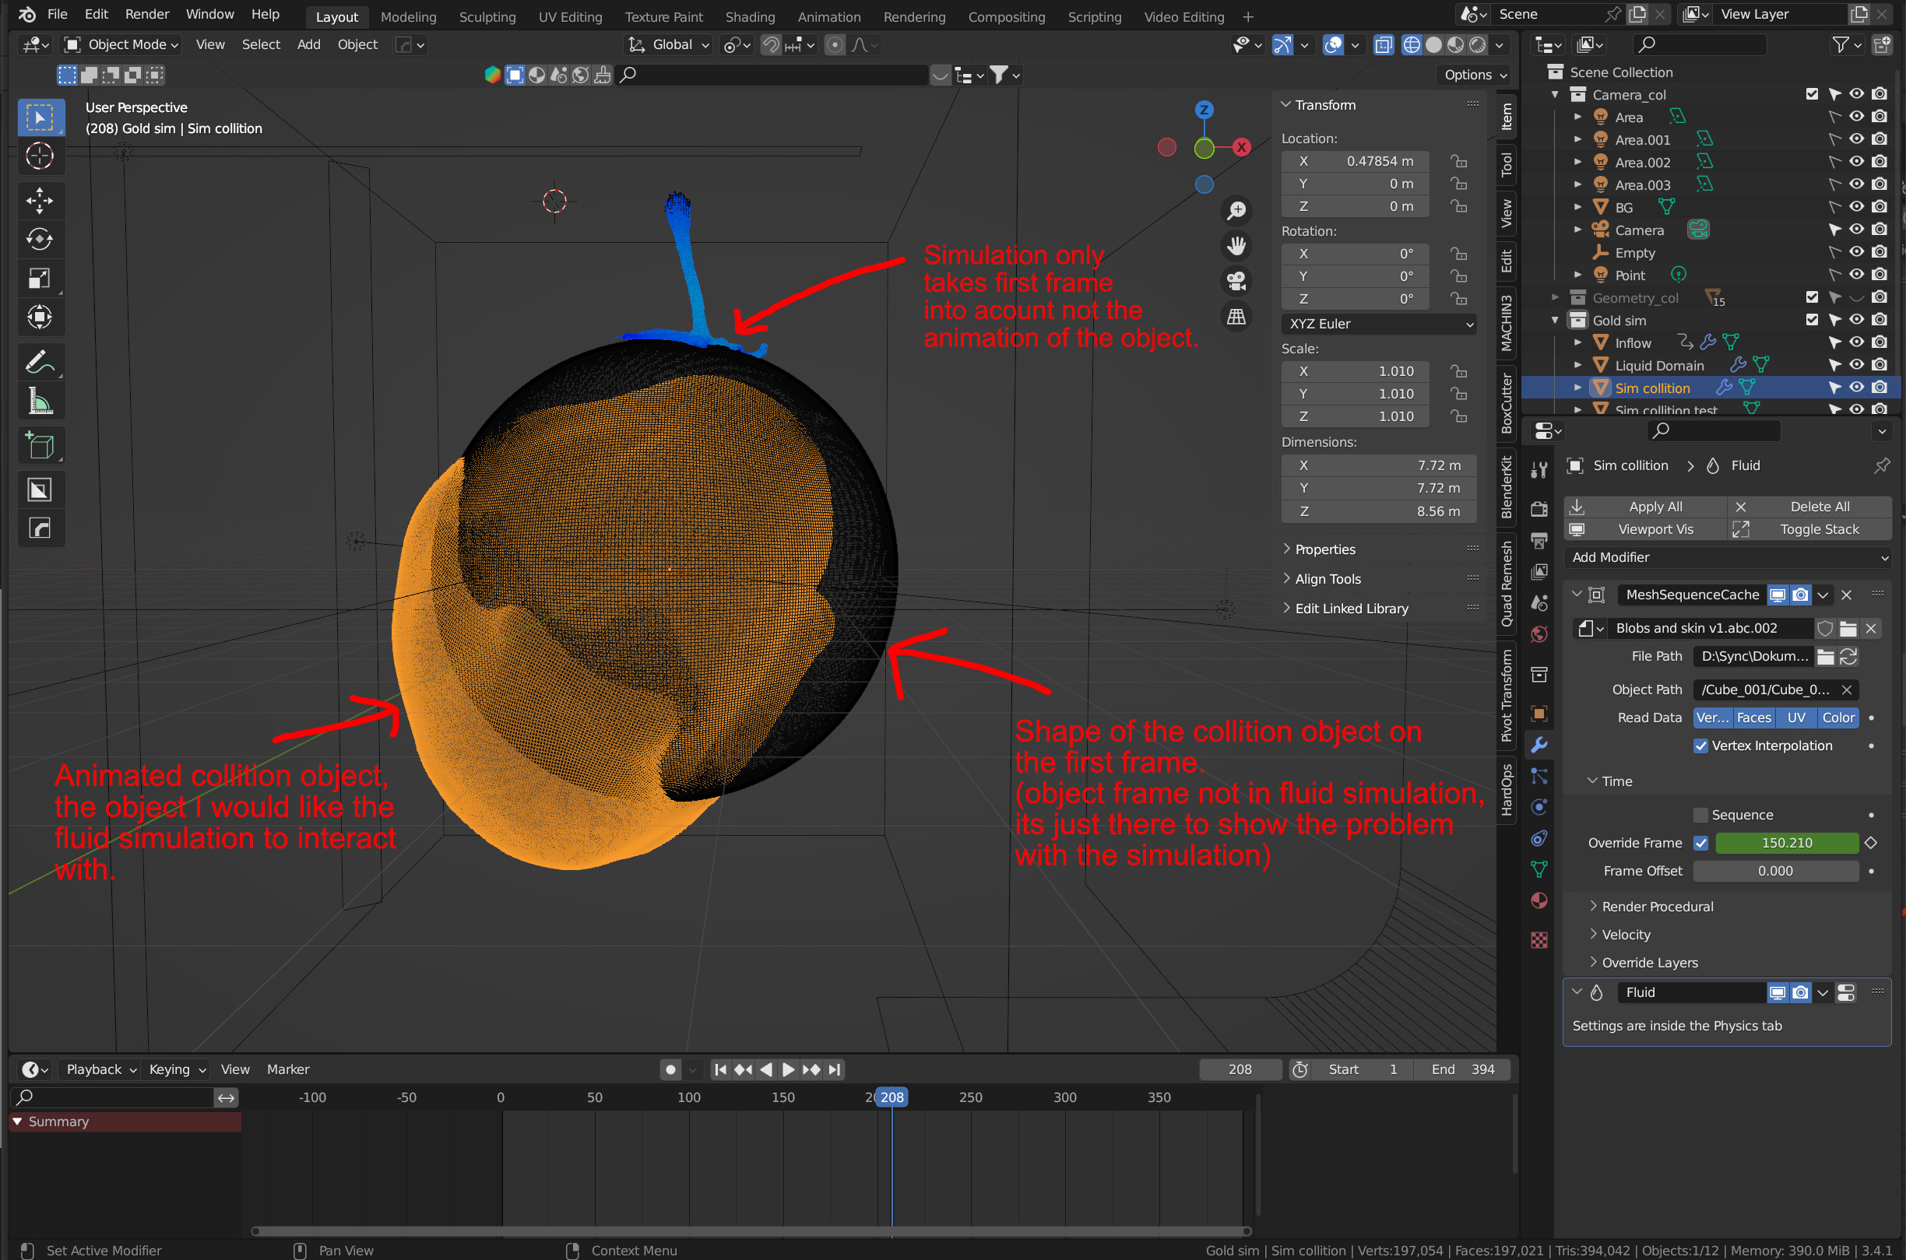Click the Override Frame value slider
This screenshot has width=1906, height=1260.
1785,843
